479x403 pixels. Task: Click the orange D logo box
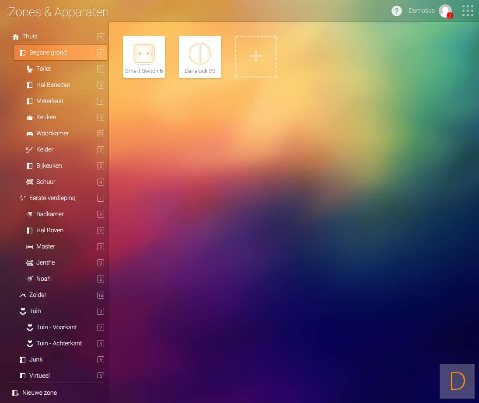(457, 381)
